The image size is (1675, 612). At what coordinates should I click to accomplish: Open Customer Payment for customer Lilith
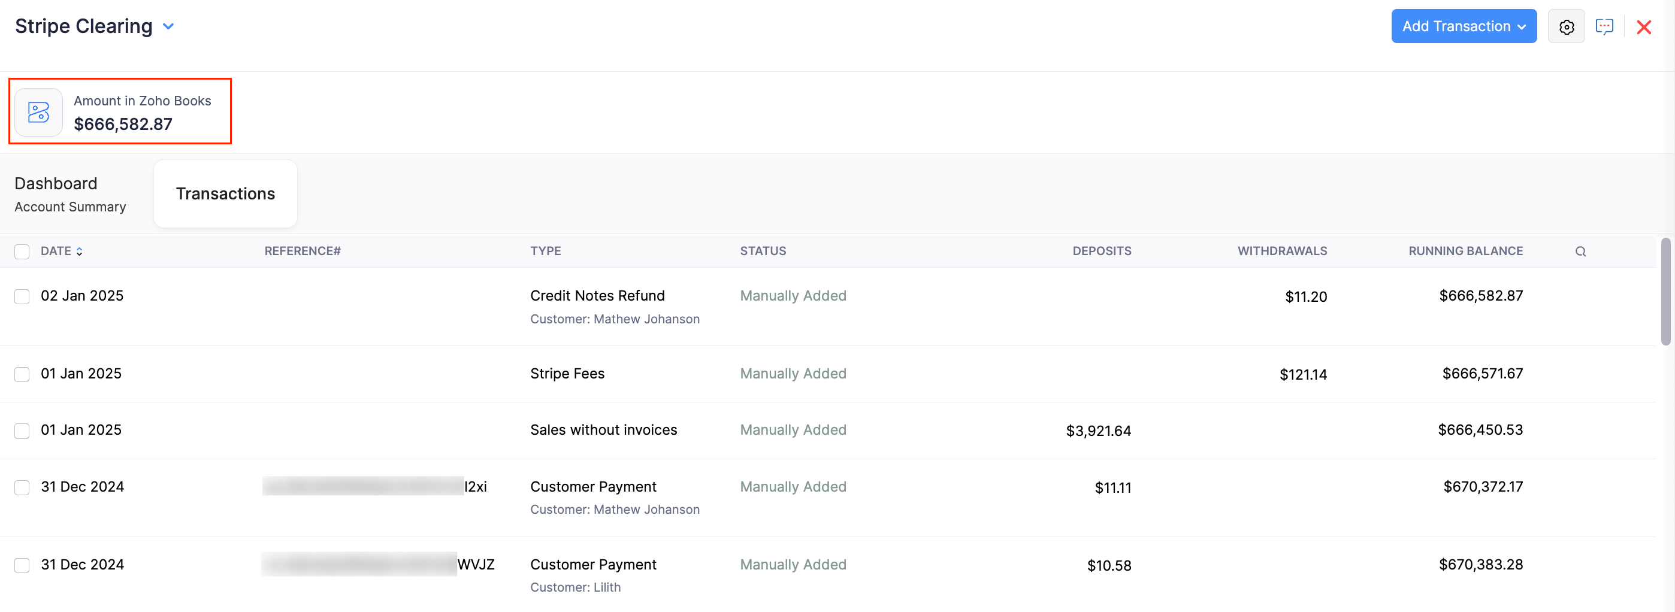[x=593, y=564]
